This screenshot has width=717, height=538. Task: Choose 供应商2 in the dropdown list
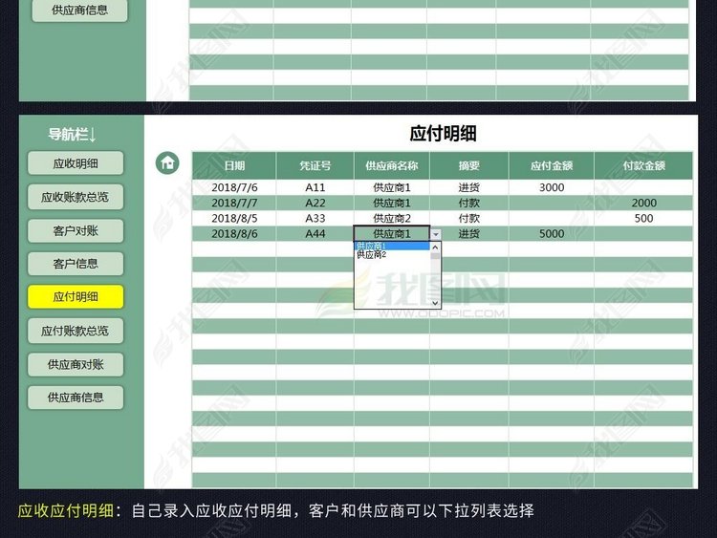(392, 254)
